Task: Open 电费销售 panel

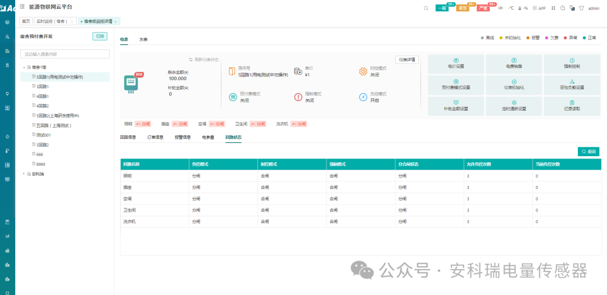Action: [x=514, y=64]
